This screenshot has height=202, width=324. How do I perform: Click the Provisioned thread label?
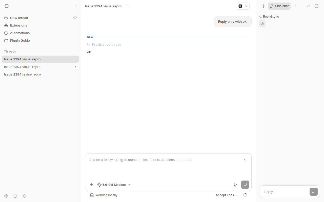point(107,44)
